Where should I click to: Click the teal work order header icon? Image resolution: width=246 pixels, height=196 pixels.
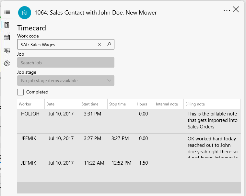25,13
